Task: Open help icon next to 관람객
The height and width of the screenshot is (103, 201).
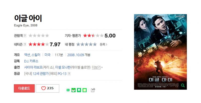Action: (x=25, y=36)
